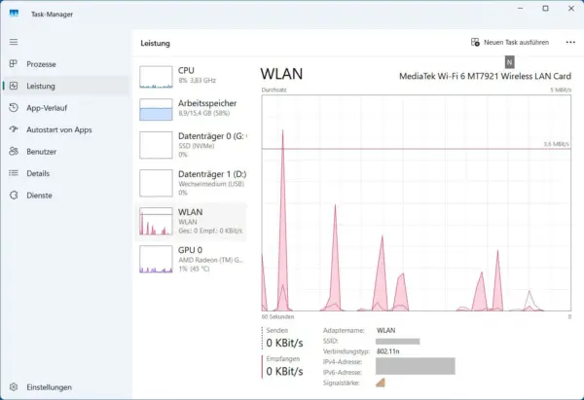The image size is (584, 400).
Task: Select Datenträger 1 (D:) thumbnail
Action: (156, 183)
